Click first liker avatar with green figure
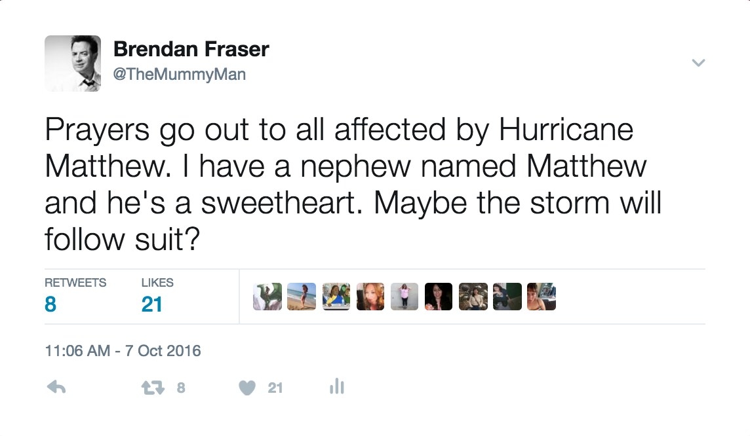Viewport: 750px width, 436px height. pos(267,297)
